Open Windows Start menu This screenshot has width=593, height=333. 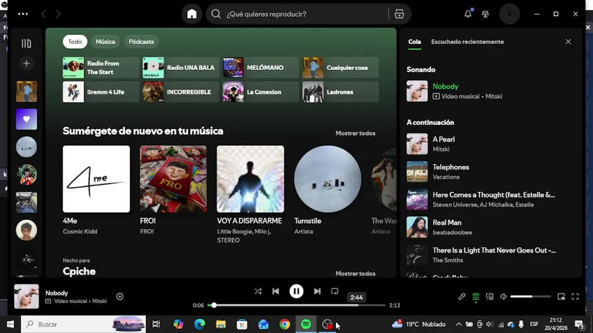click(10, 324)
